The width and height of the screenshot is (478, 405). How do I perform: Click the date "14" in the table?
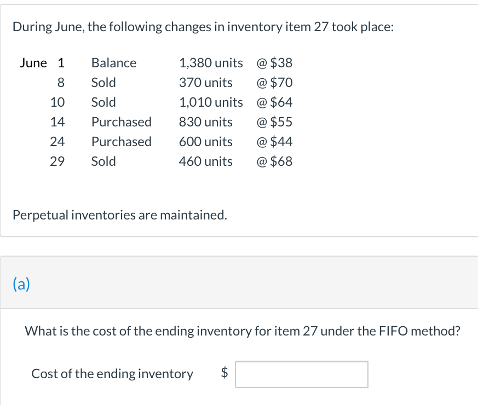[57, 122]
